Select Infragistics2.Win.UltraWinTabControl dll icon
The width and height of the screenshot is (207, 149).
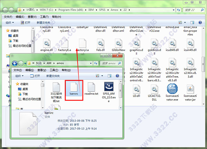pyautogui.click(x=136, y=63)
